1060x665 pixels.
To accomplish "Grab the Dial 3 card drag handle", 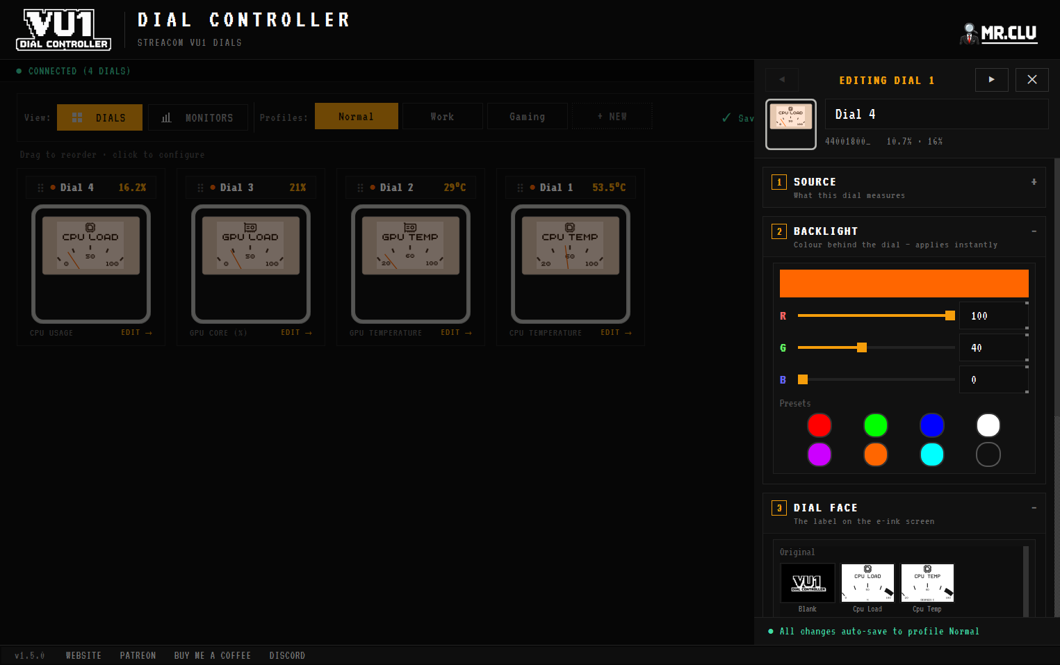I will point(200,188).
